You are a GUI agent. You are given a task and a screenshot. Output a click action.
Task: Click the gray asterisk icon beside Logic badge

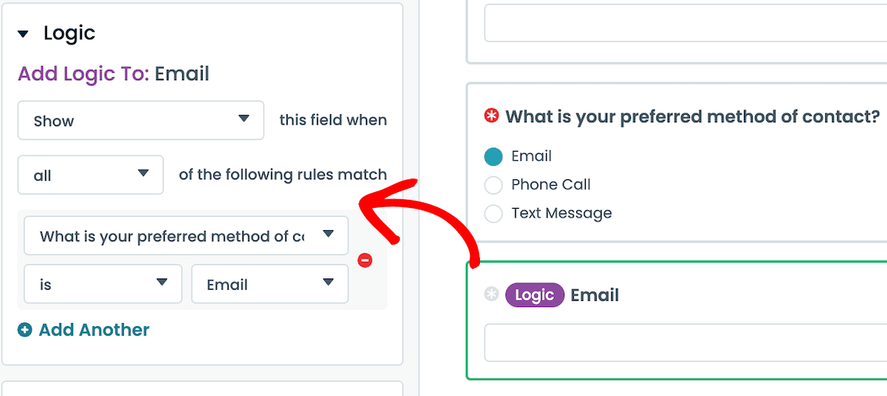492,295
